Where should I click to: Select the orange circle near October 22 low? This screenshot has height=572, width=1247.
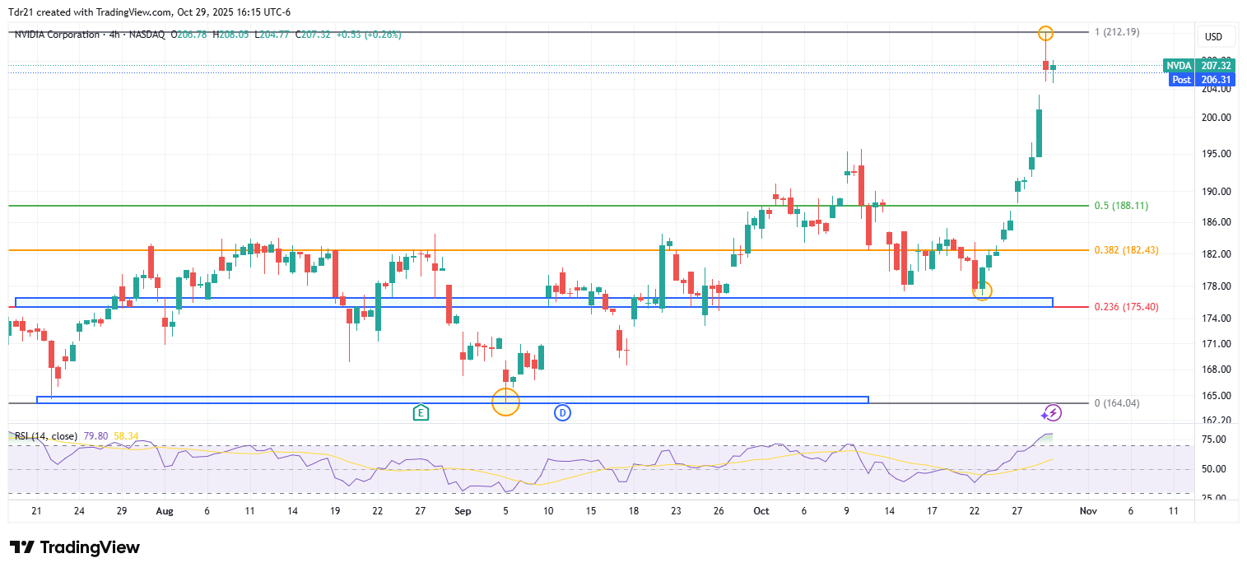(983, 290)
